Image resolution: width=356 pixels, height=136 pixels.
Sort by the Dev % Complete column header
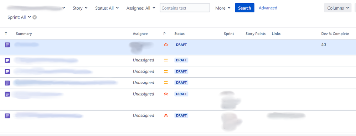(x=335, y=34)
